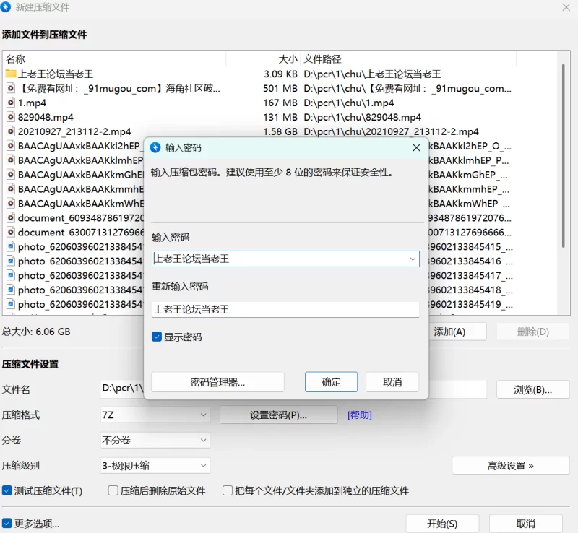Screen dimensions: 578x533
Task: Open the [帮助] link beside 设置密码
Action: 360,415
